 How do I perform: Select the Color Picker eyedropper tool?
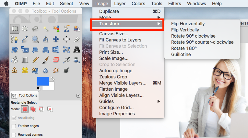coord(25,39)
